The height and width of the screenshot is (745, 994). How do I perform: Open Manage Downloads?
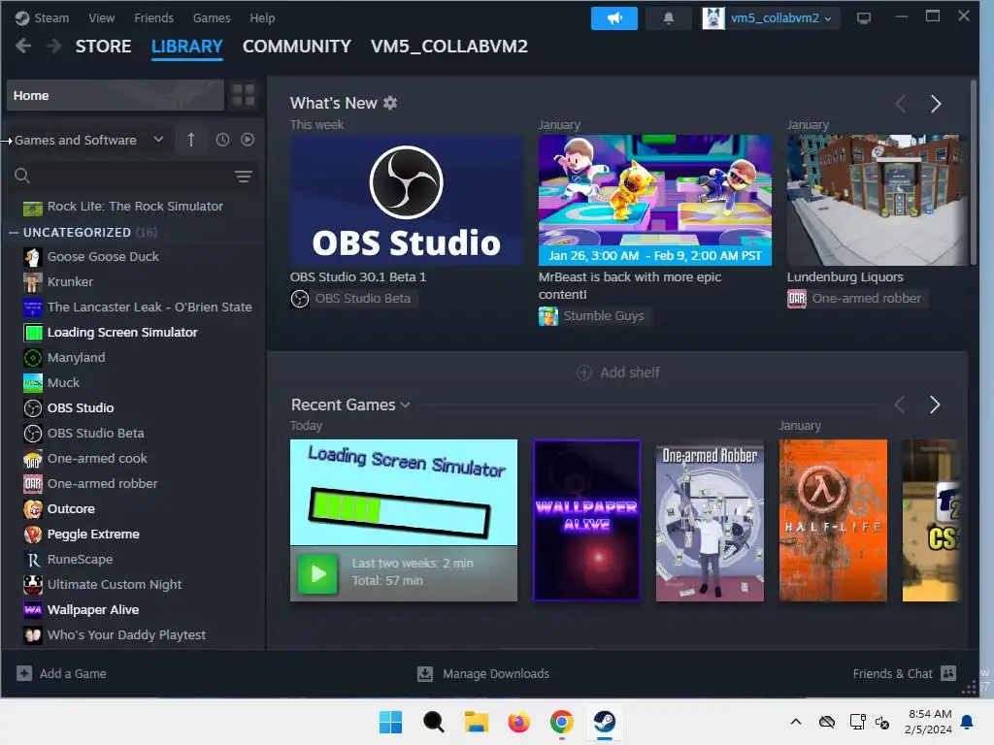click(483, 673)
